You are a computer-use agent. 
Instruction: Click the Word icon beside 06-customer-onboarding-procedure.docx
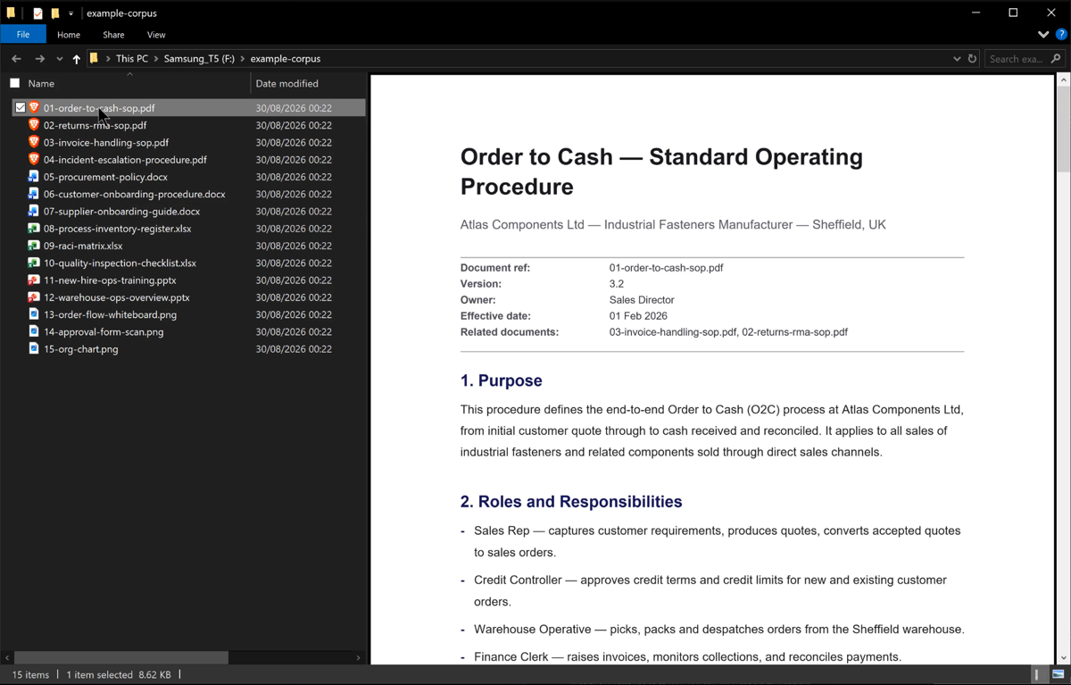(x=34, y=194)
